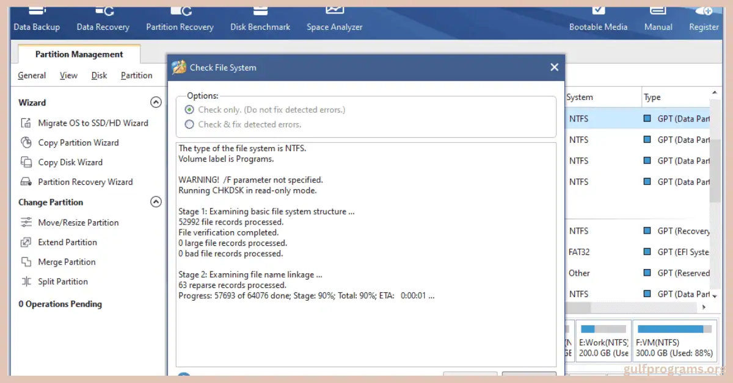
Task: Start the Disk Benchmark tool
Action: tap(260, 18)
